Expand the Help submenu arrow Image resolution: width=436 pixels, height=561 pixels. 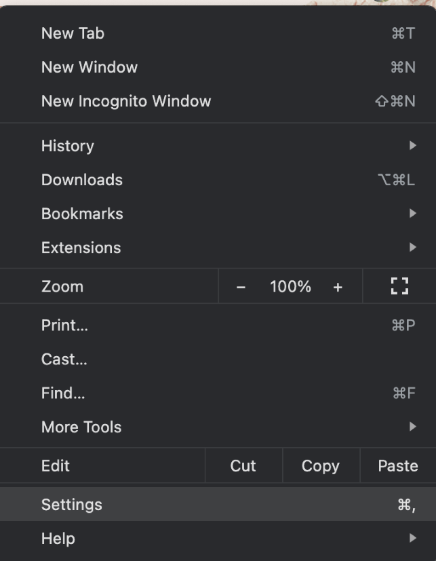click(412, 539)
